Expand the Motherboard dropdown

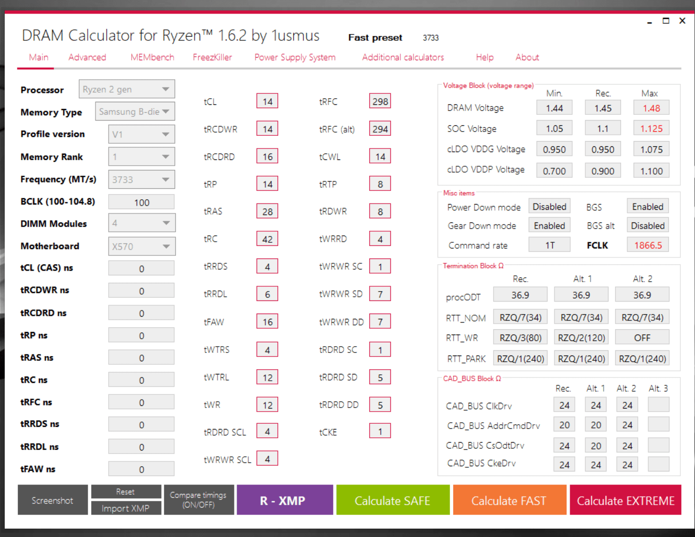142,246
